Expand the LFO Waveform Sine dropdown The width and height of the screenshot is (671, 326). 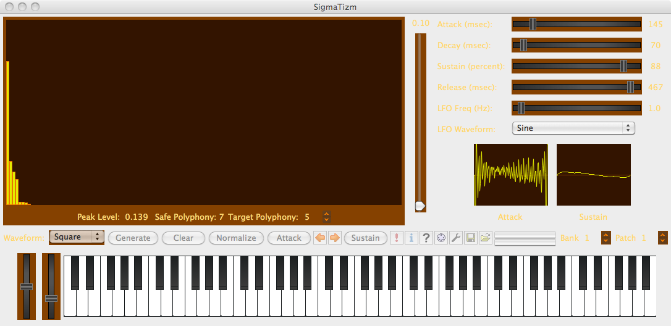tap(573, 128)
